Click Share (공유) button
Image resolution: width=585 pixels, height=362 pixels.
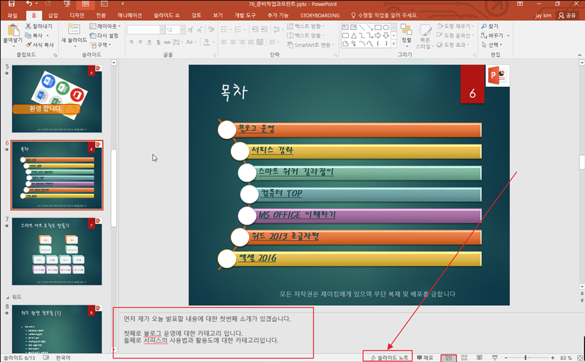click(x=567, y=15)
